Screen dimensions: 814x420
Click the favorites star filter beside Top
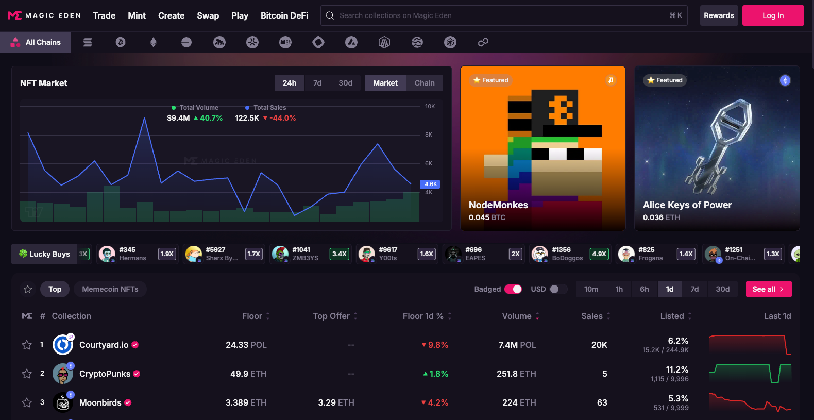[28, 289]
